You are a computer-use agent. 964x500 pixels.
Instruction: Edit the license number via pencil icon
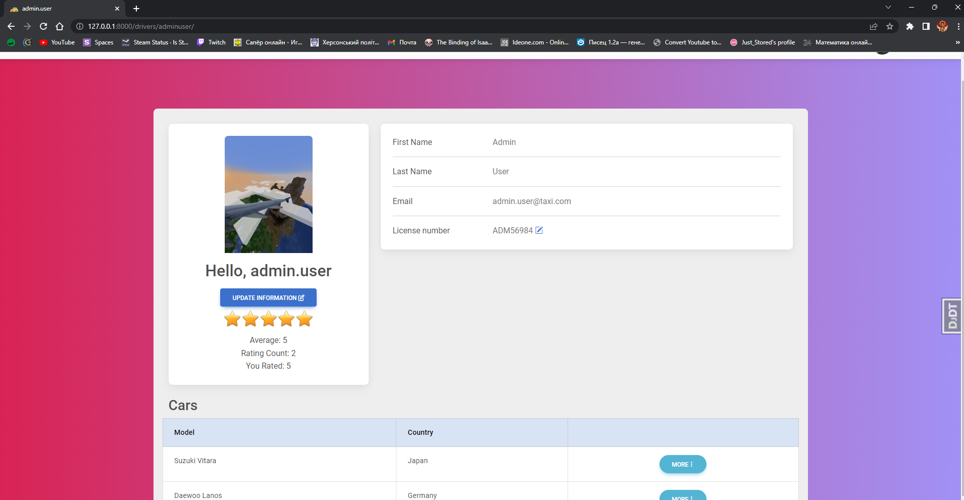[x=539, y=230]
